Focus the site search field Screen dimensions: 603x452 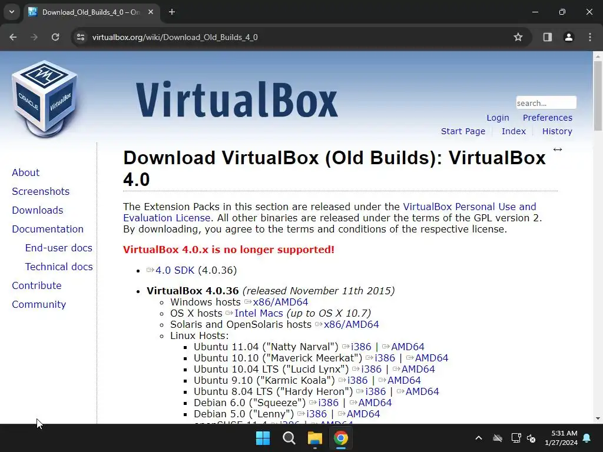pos(546,103)
